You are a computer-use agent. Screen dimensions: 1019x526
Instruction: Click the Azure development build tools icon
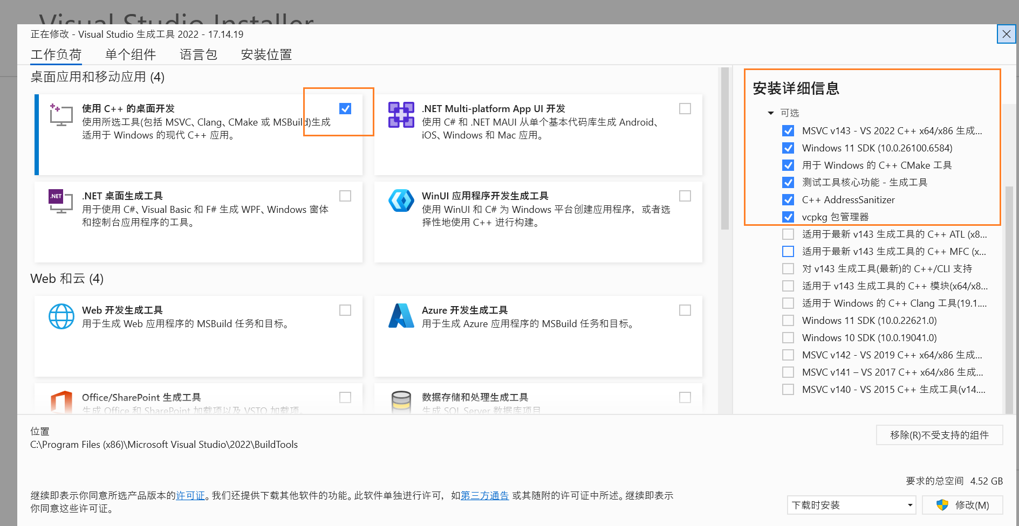click(x=401, y=316)
